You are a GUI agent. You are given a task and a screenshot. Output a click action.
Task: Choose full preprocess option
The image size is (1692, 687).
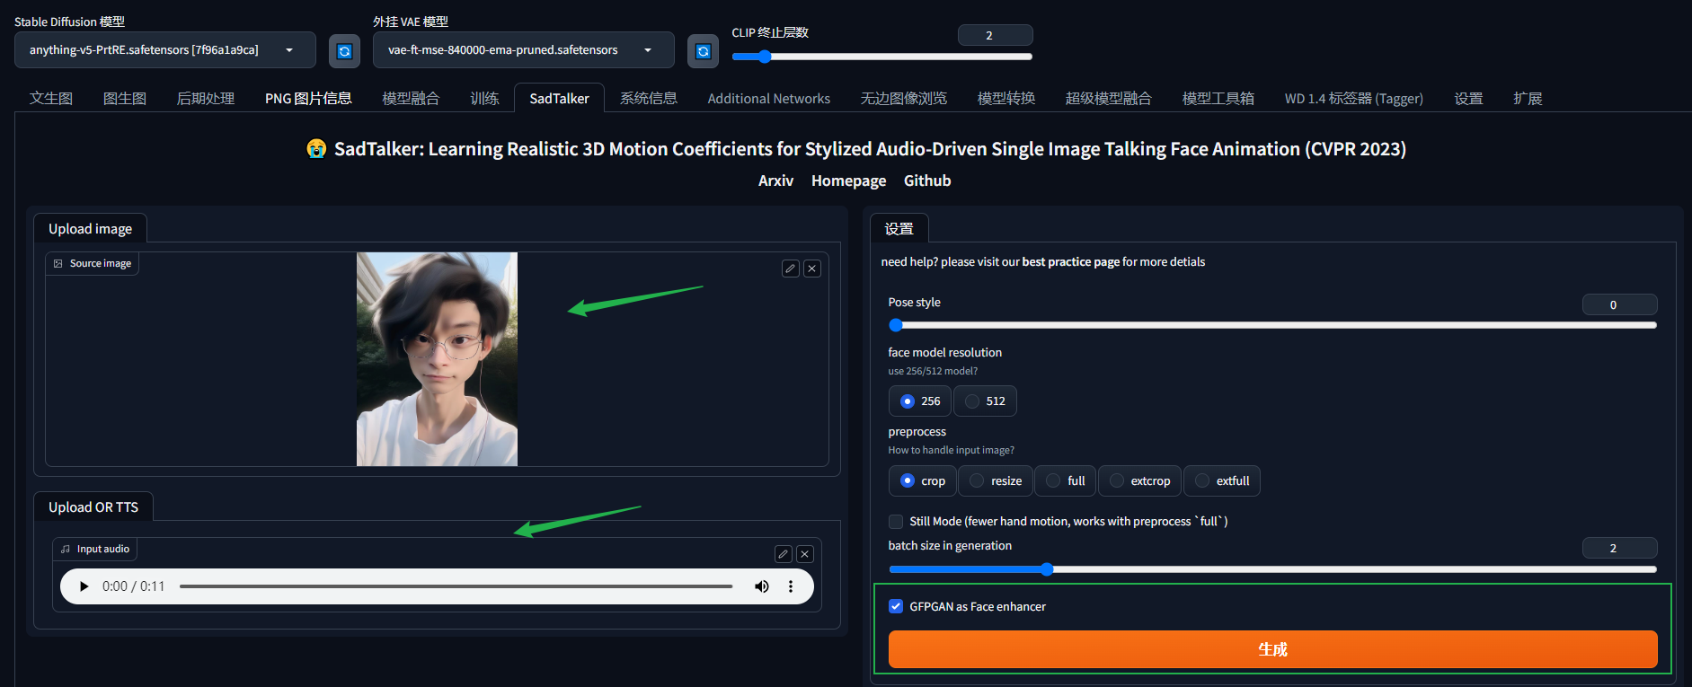[1066, 481]
